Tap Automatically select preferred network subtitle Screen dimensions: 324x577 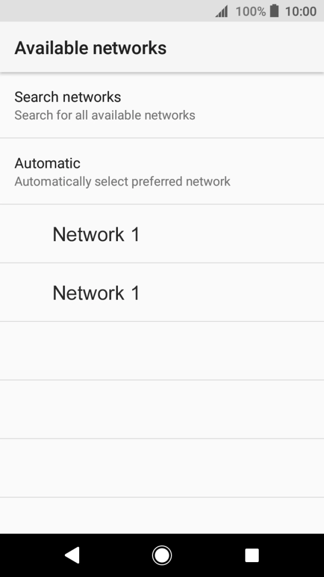tap(122, 181)
